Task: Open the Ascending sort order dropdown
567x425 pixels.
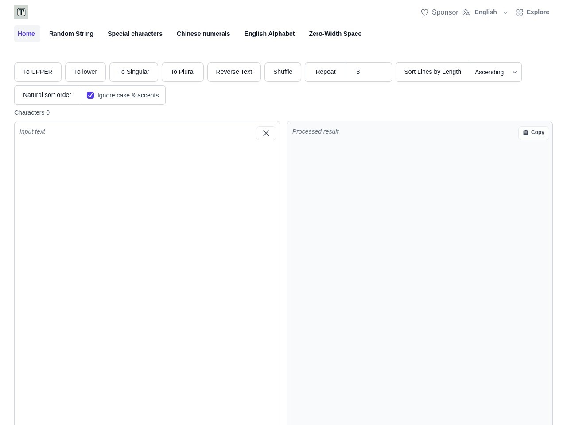Action: pyautogui.click(x=496, y=72)
